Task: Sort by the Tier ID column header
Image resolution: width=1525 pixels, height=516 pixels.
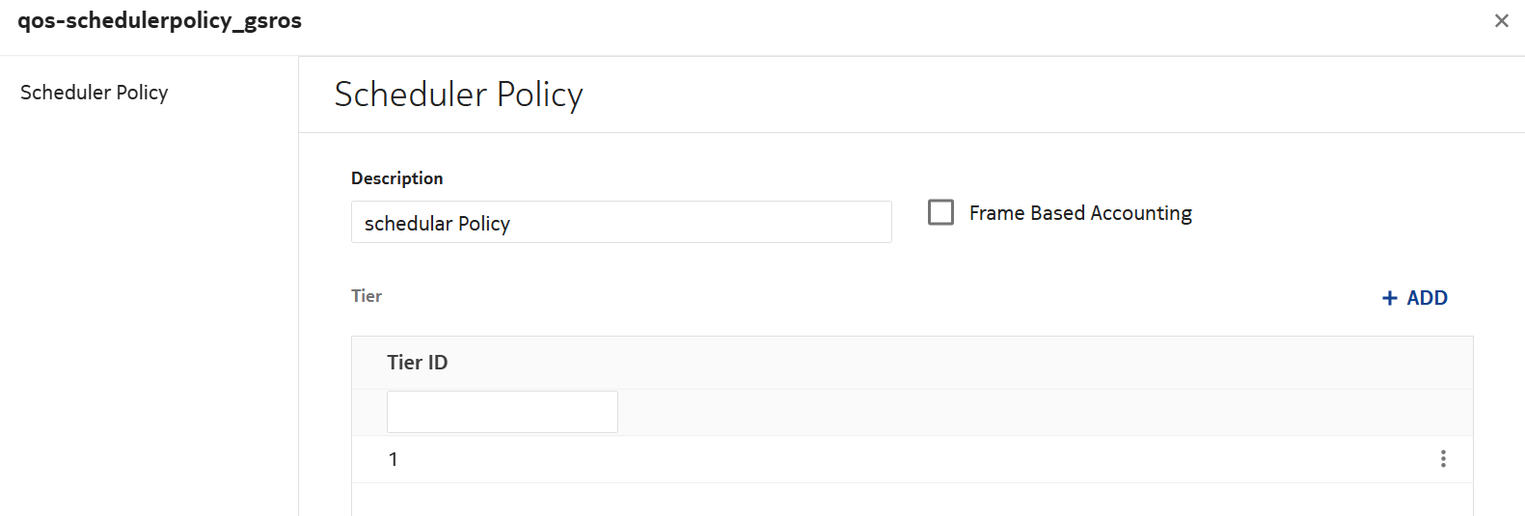Action: 418,363
